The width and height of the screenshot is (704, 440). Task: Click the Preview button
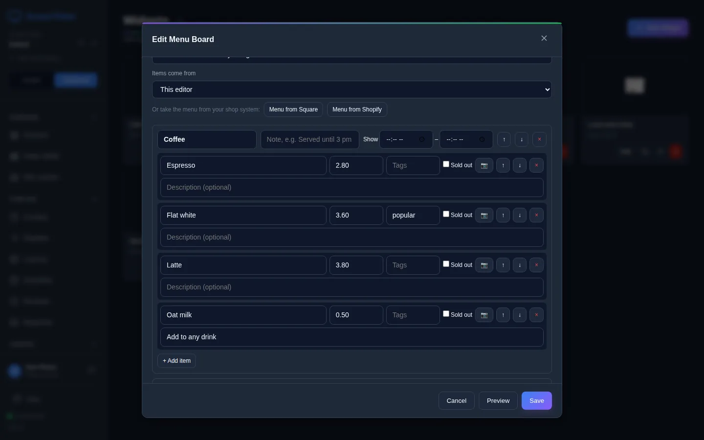[498, 401]
